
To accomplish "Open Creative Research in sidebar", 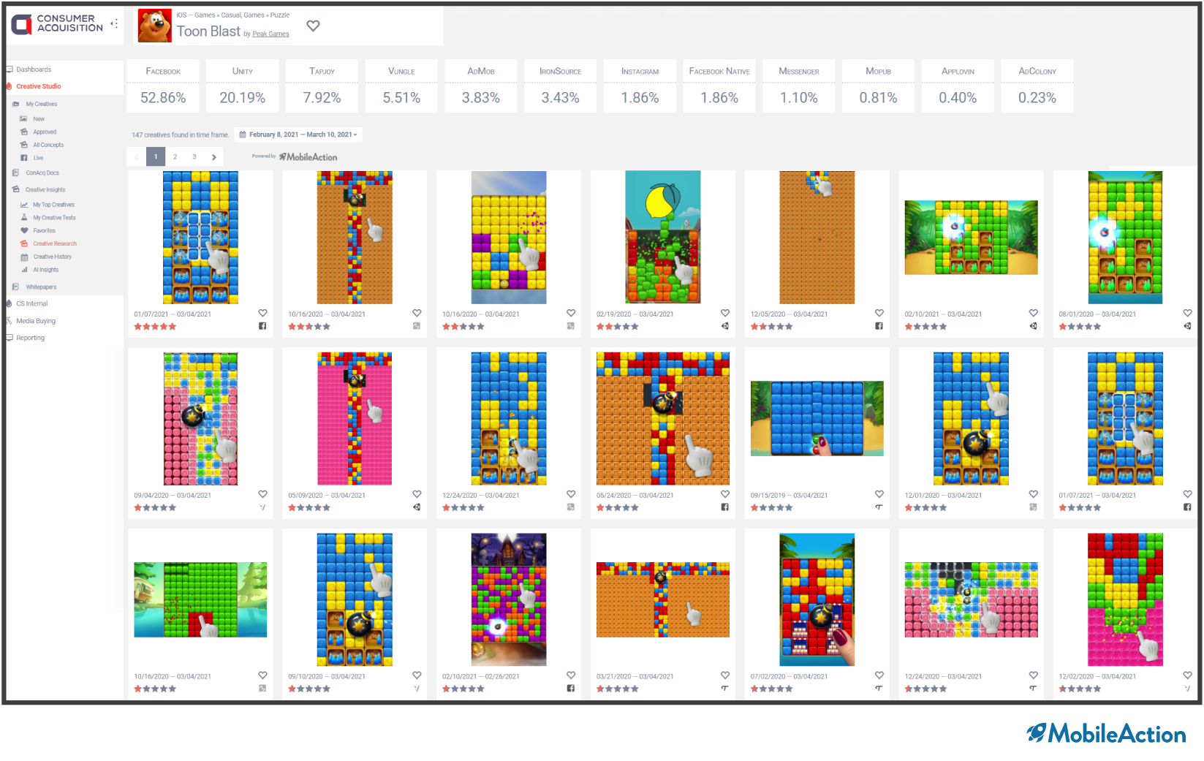I will coord(55,243).
